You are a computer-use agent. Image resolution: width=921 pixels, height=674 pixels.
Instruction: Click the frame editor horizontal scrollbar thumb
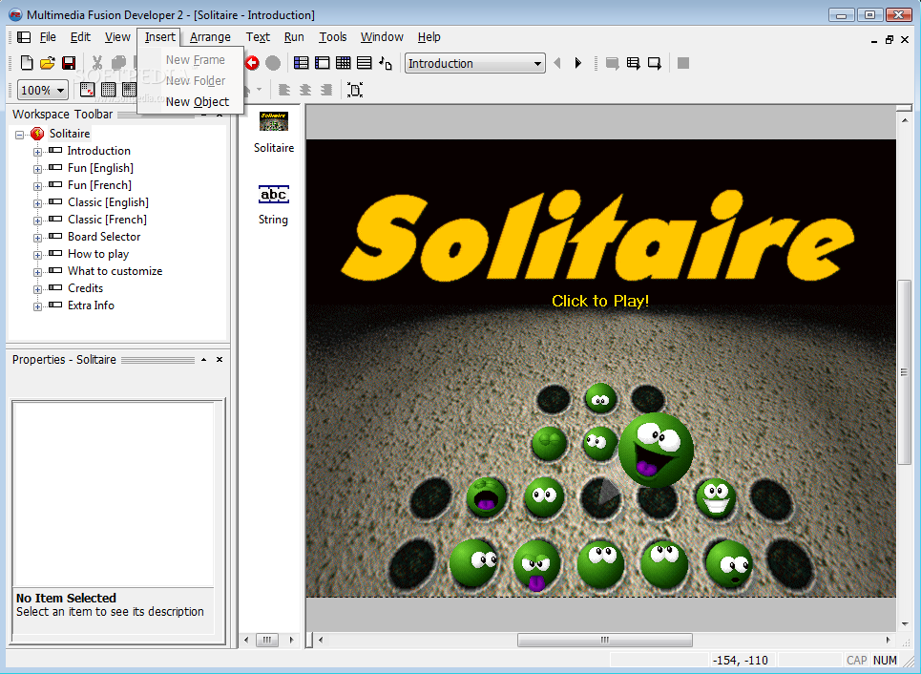pyautogui.click(x=604, y=640)
